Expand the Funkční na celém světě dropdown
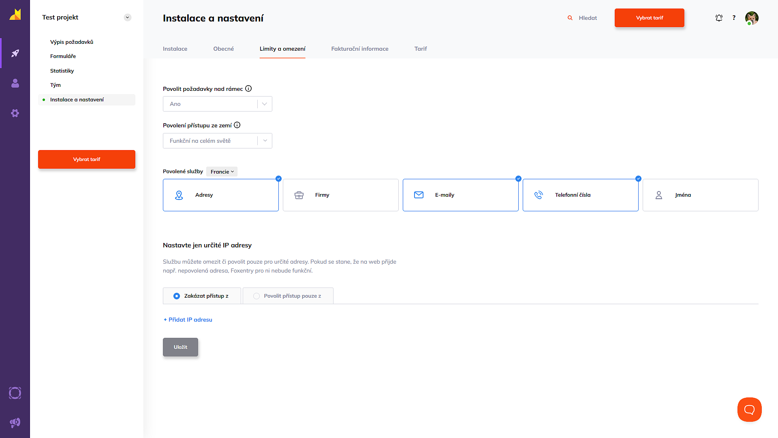Viewport: 778px width, 438px height. coord(217,141)
